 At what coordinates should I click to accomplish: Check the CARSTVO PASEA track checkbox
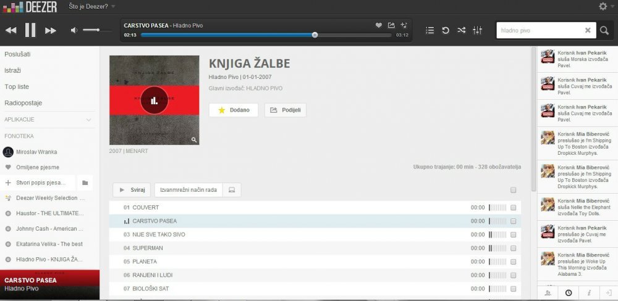pyautogui.click(x=513, y=221)
